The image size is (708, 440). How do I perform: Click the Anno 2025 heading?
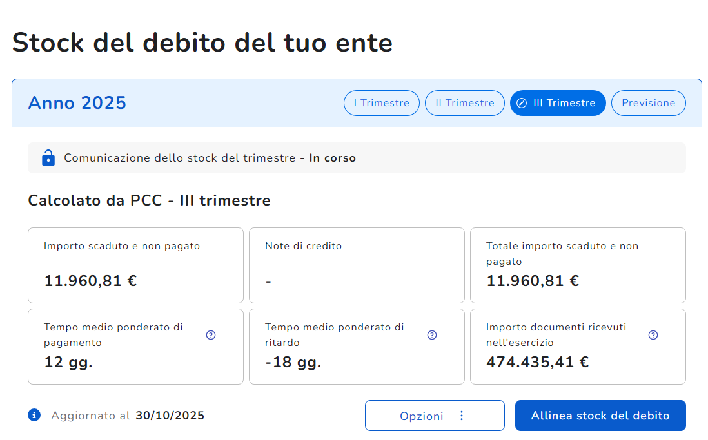[77, 103]
